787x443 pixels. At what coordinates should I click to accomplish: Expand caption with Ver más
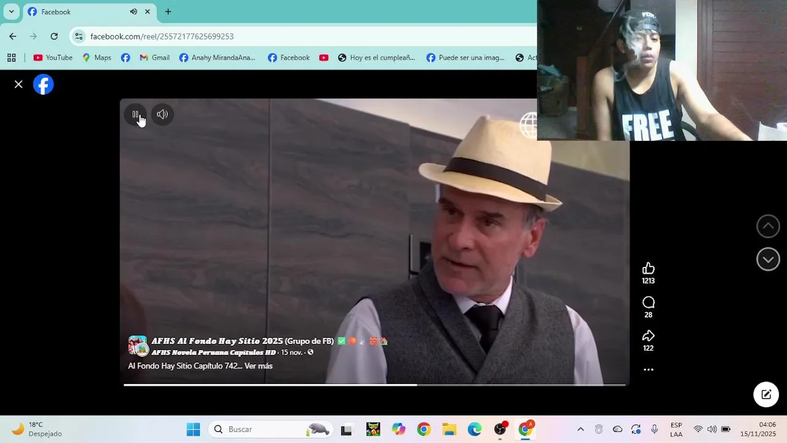258,366
